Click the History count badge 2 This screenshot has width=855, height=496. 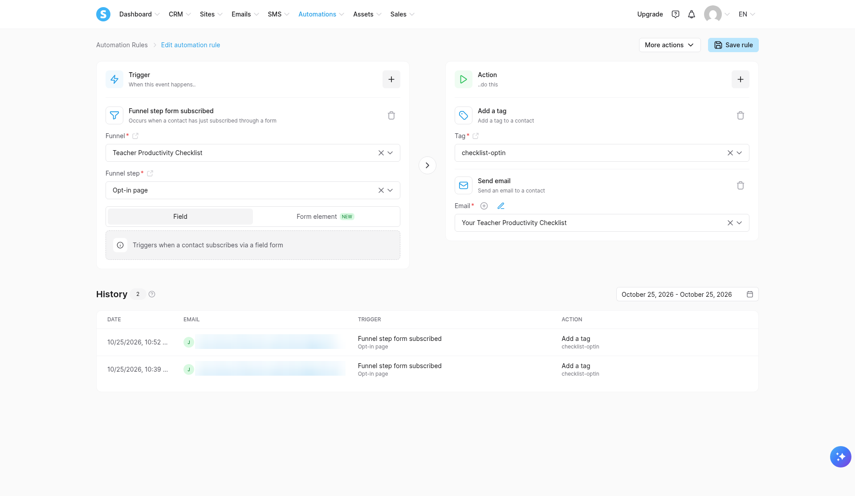point(138,294)
